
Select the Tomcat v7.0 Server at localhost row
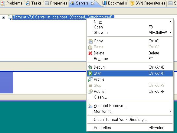(x=63, y=17)
